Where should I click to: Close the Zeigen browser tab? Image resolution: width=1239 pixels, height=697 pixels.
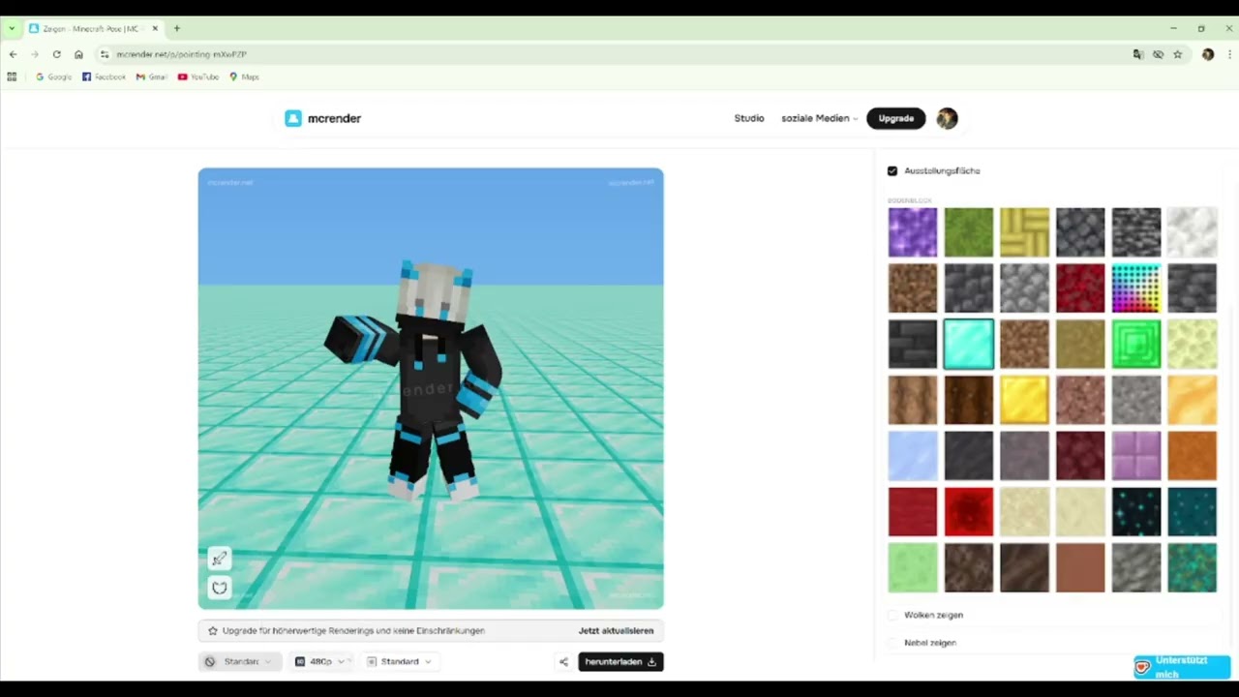[155, 29]
